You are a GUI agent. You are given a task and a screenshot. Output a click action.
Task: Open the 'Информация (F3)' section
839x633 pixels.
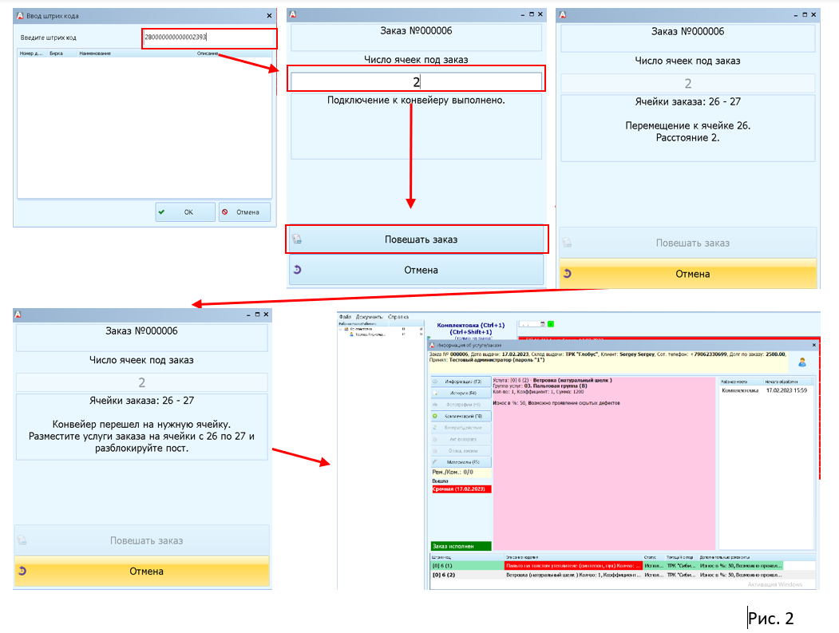coord(461,382)
